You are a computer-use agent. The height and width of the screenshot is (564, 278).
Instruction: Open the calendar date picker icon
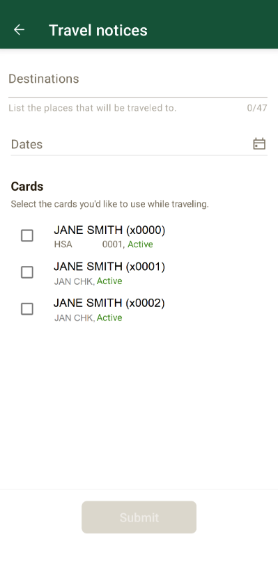pyautogui.click(x=259, y=144)
